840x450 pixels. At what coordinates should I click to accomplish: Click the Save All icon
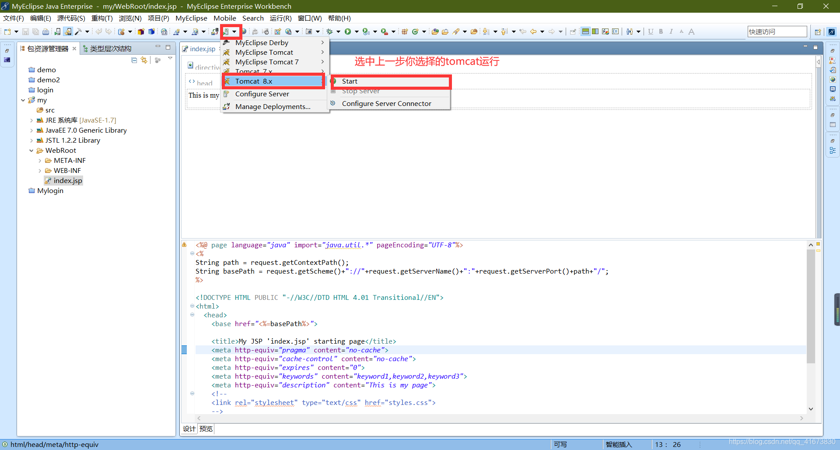point(35,32)
